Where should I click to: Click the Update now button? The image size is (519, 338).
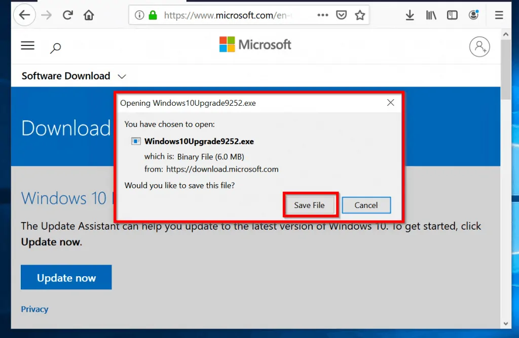point(66,277)
